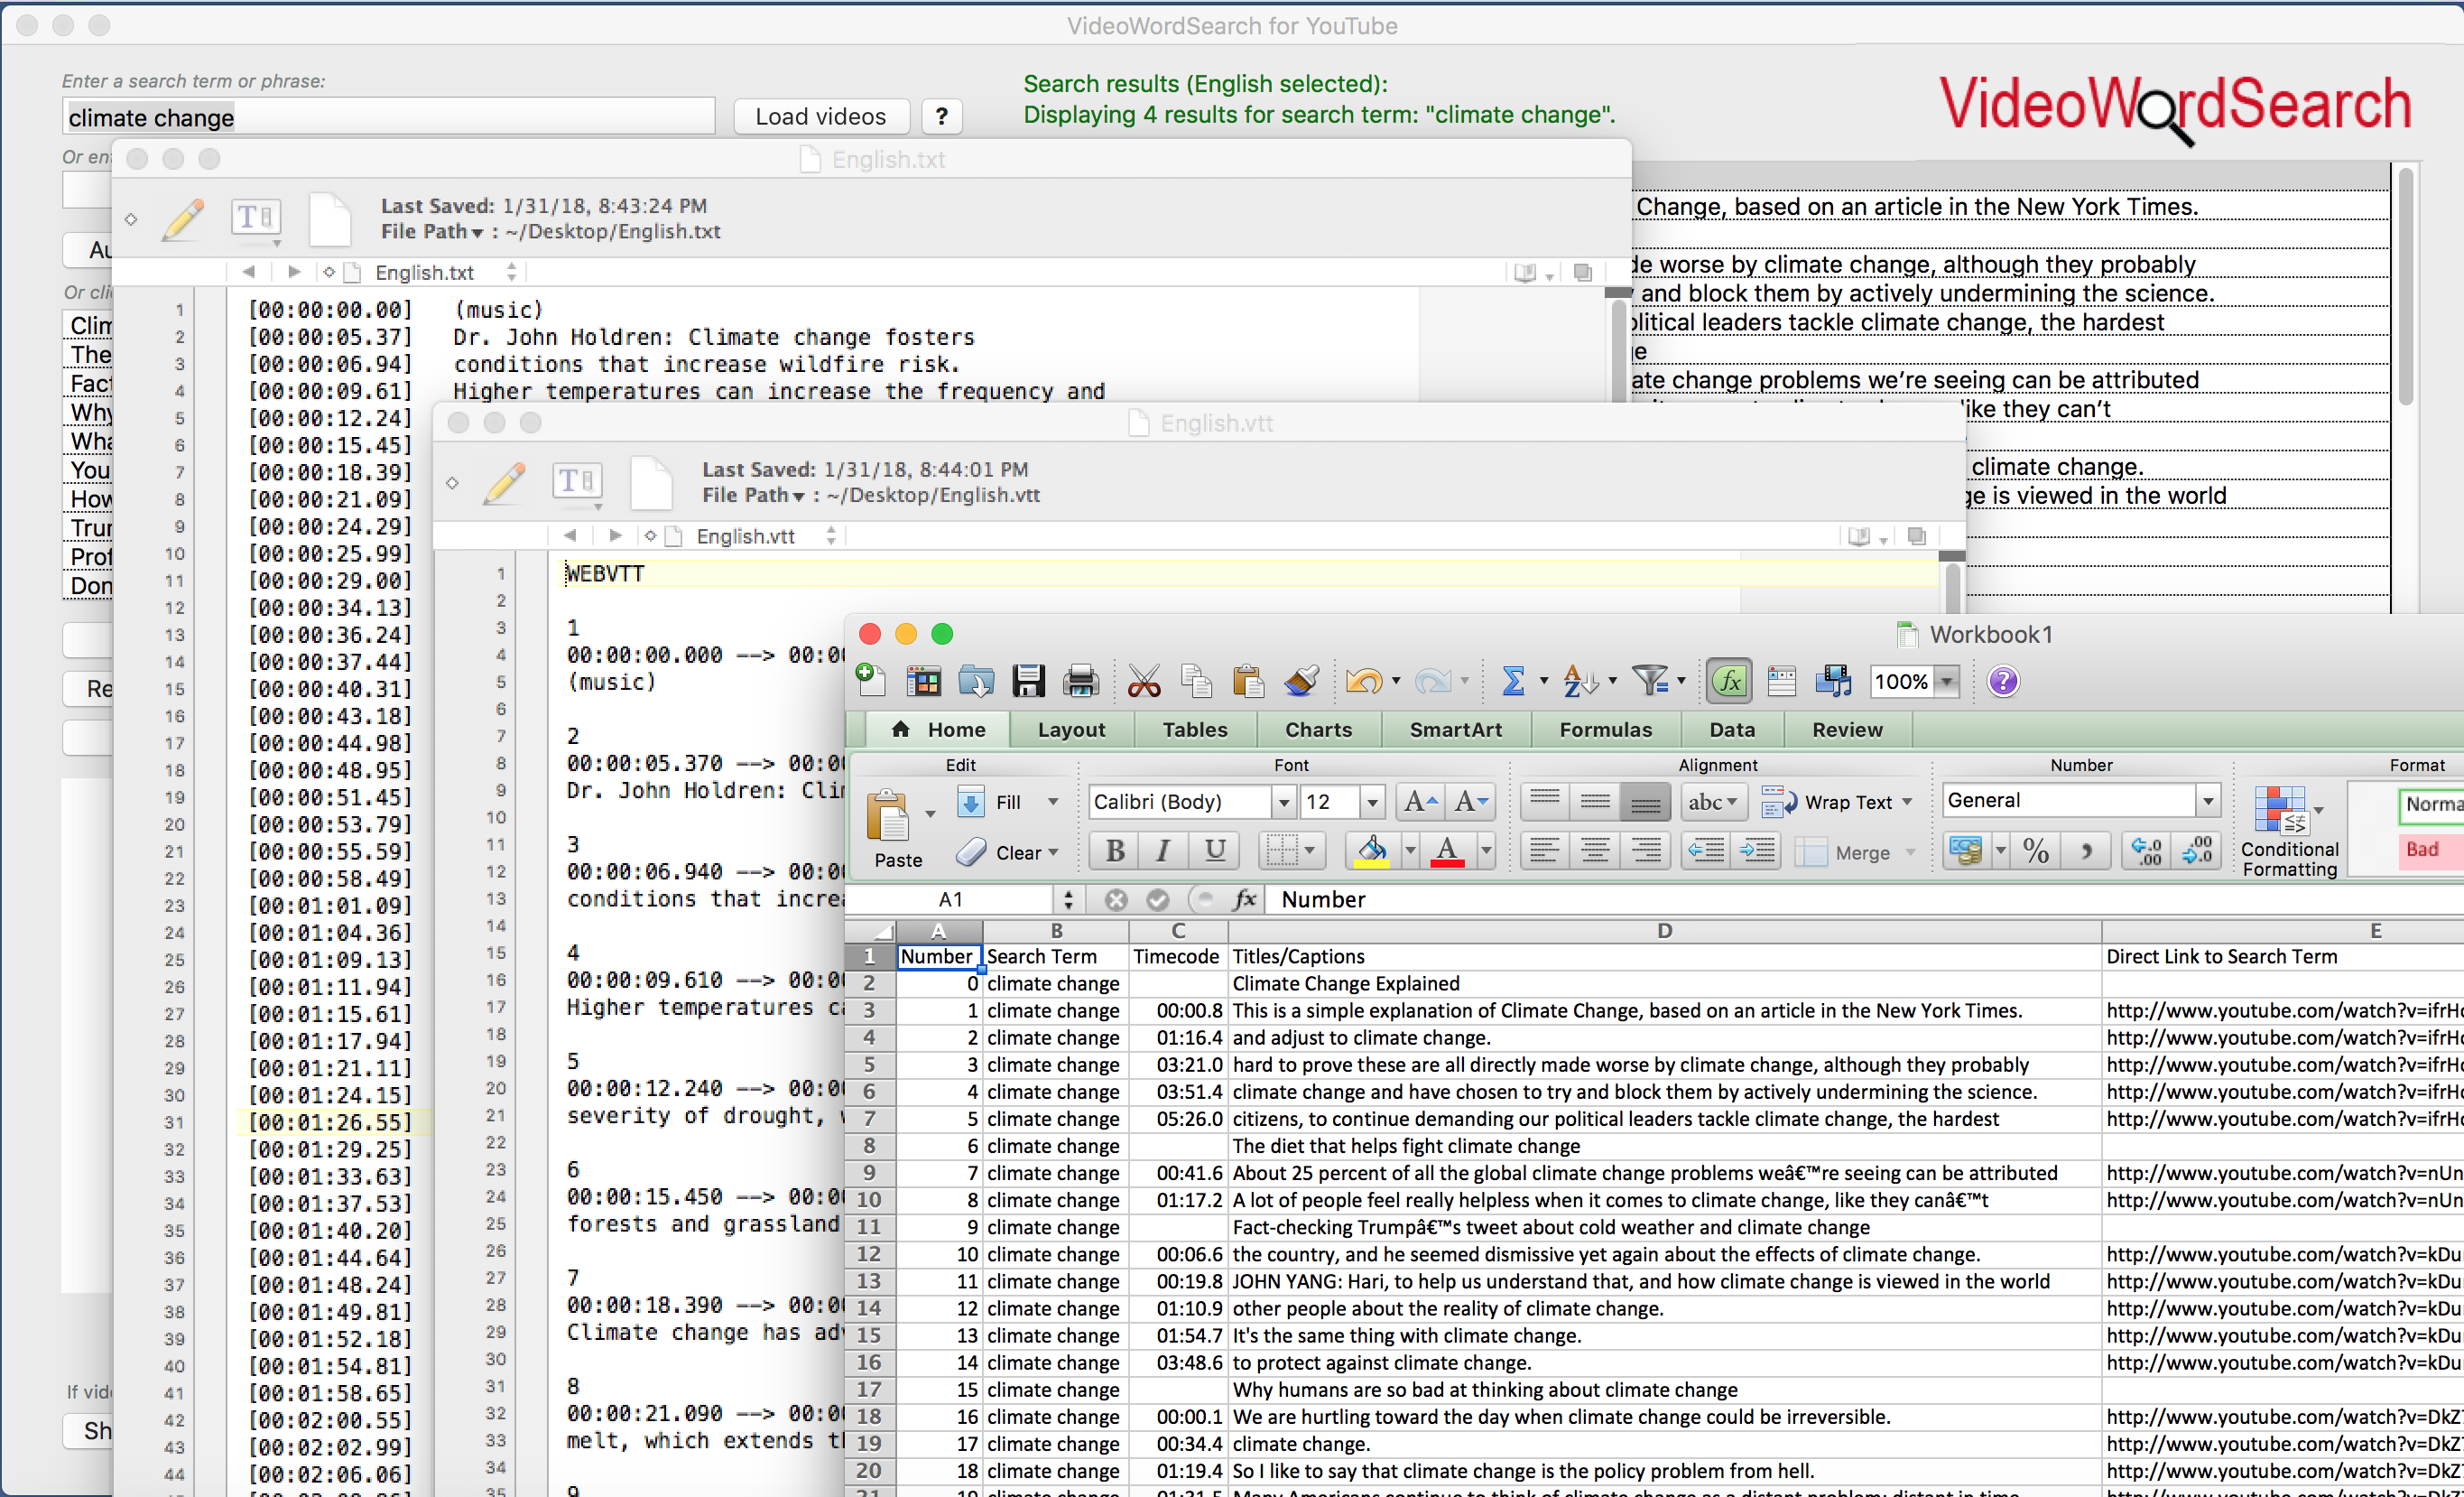Image resolution: width=2464 pixels, height=1497 pixels.
Task: Click the Bold button in Font group
Action: point(1116,851)
